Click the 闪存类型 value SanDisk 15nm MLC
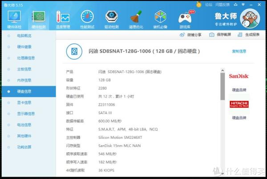The height and width of the screenshot is (179, 267). tap(120, 146)
